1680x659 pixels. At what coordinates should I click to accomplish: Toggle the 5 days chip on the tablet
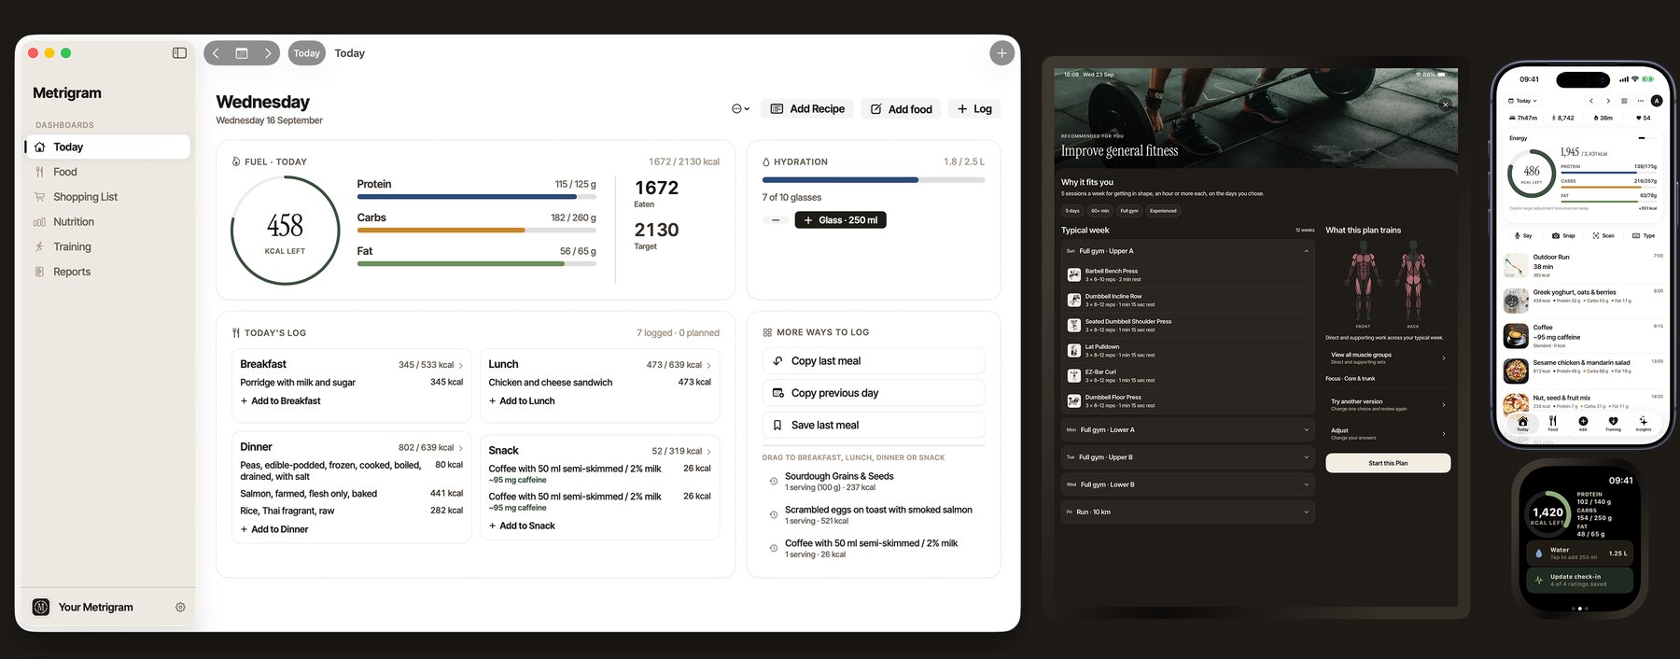(1072, 211)
